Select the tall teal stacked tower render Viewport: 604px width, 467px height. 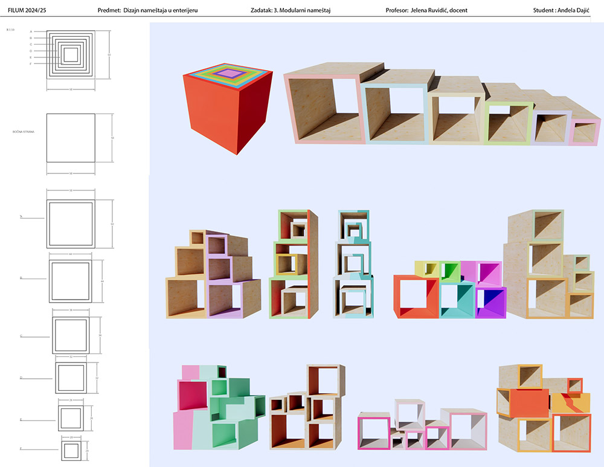353,265
